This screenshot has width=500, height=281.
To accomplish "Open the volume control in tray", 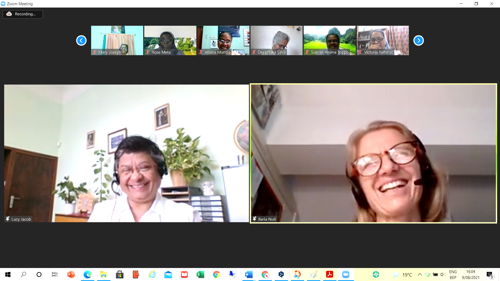I will pos(442,274).
